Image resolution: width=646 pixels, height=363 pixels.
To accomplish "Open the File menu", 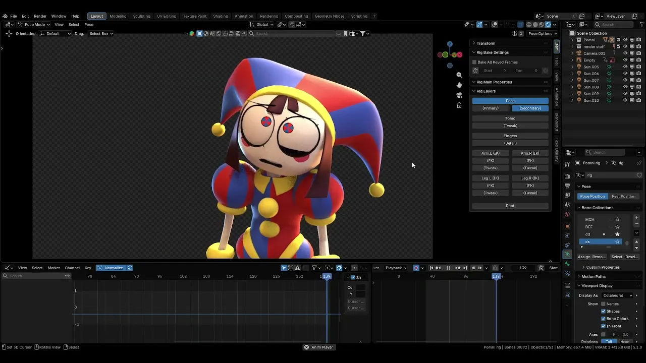I will (14, 16).
